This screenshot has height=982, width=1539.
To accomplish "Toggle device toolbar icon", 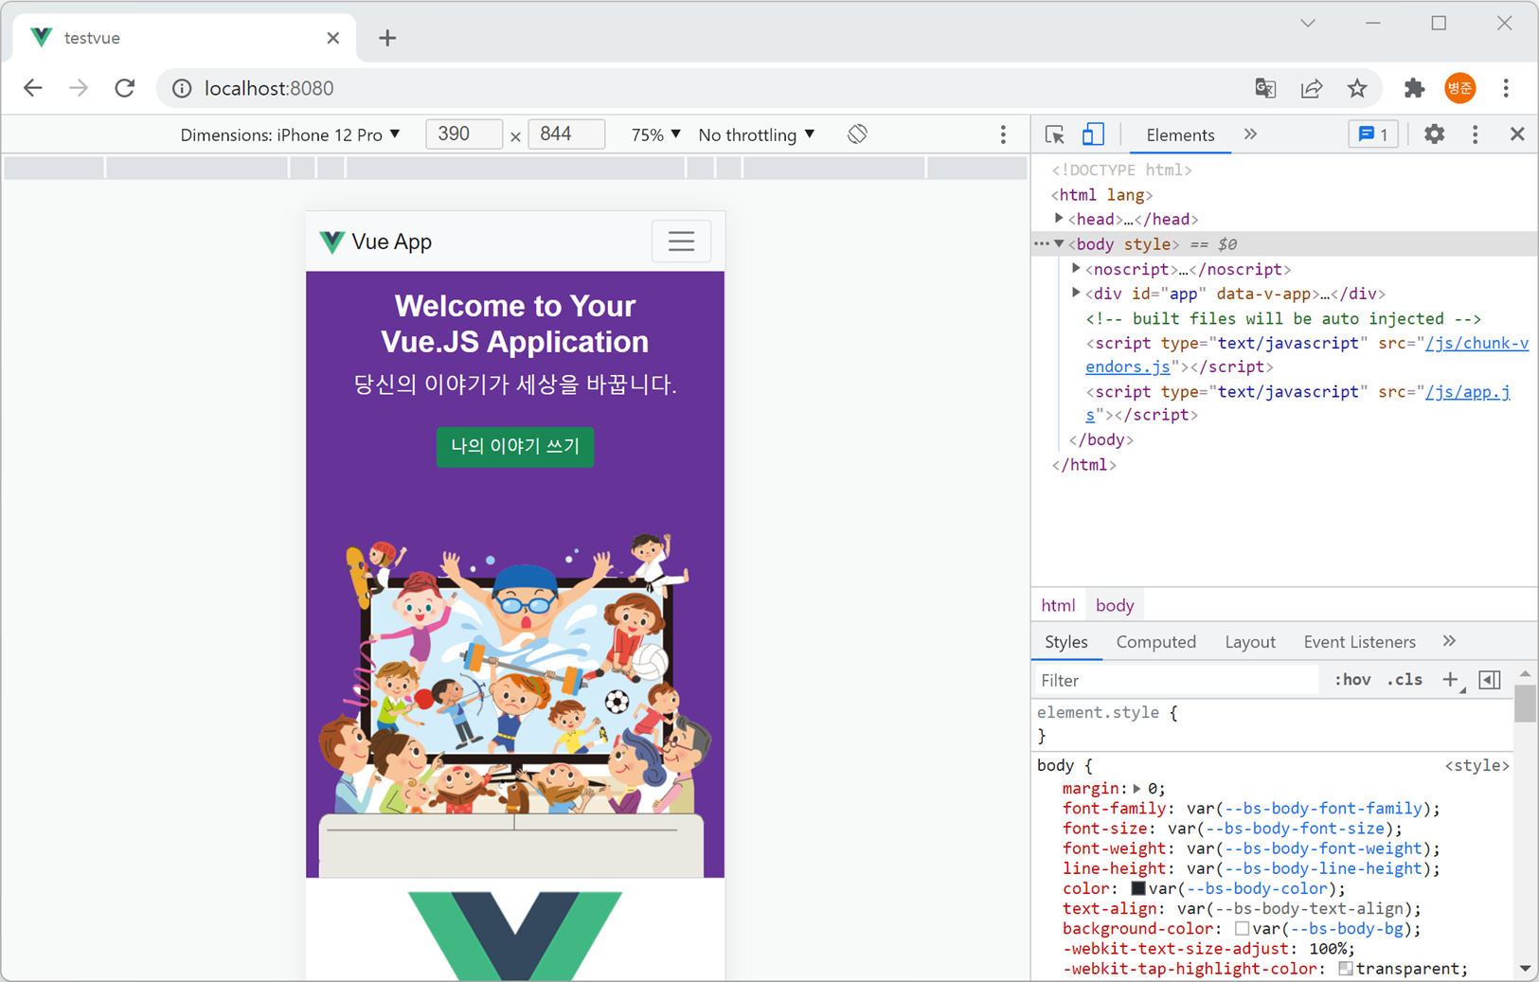I will [1093, 134].
